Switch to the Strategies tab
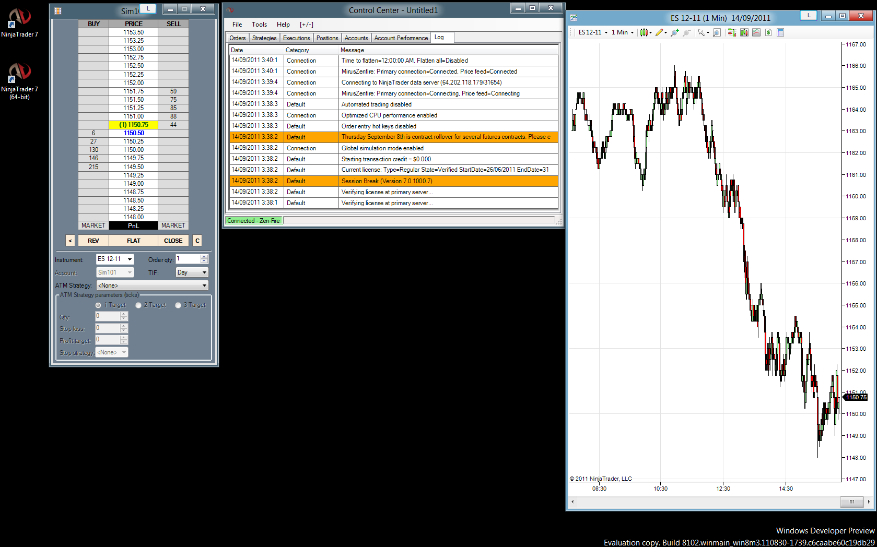The width and height of the screenshot is (877, 547). [x=264, y=38]
